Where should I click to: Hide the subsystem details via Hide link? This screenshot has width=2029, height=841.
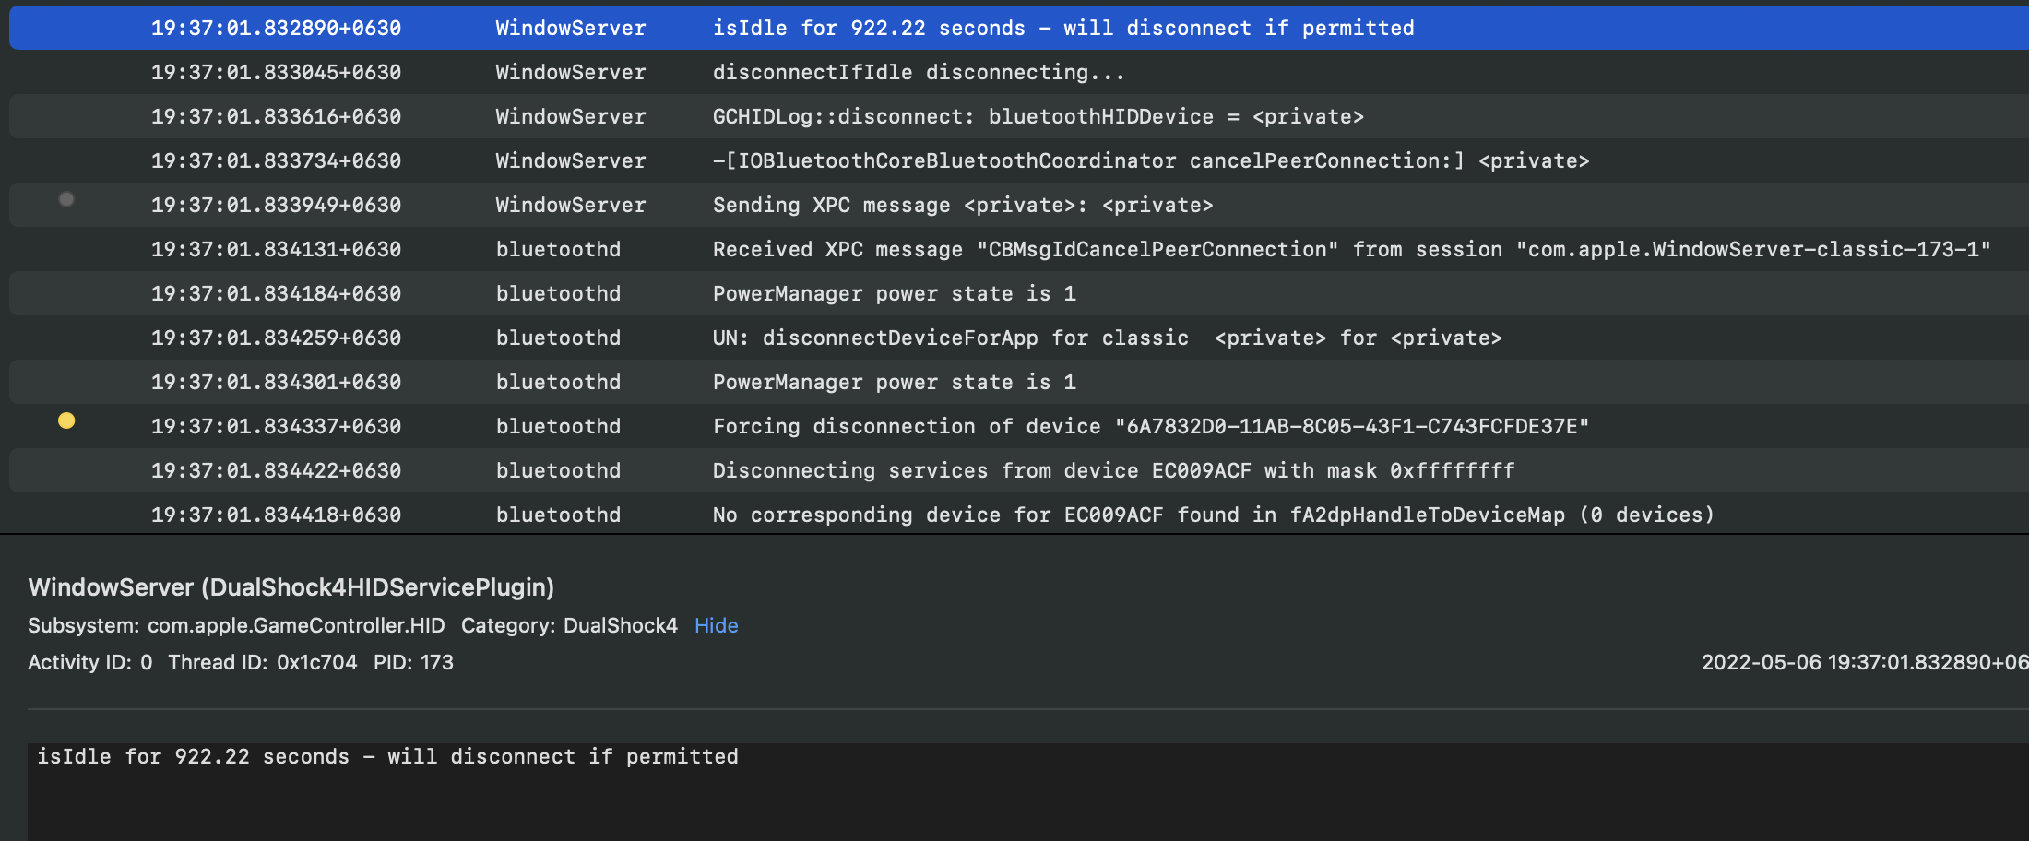pos(716,626)
